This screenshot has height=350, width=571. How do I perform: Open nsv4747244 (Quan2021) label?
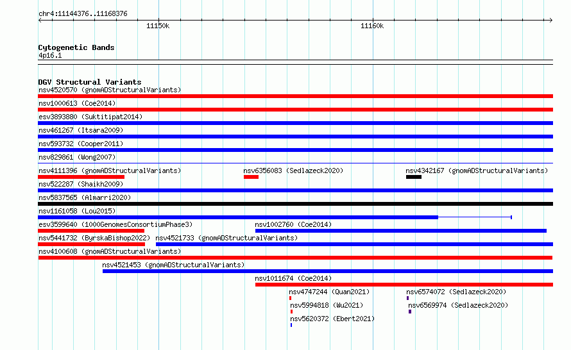(x=329, y=292)
